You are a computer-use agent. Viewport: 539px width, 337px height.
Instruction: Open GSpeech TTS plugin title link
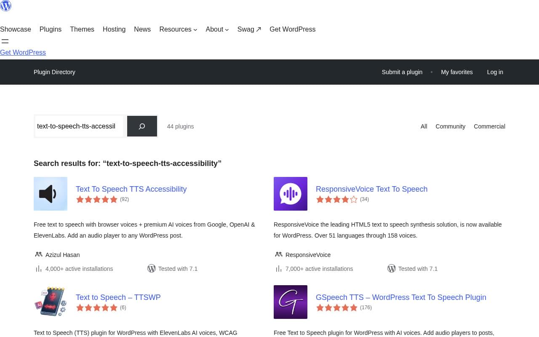(401, 297)
